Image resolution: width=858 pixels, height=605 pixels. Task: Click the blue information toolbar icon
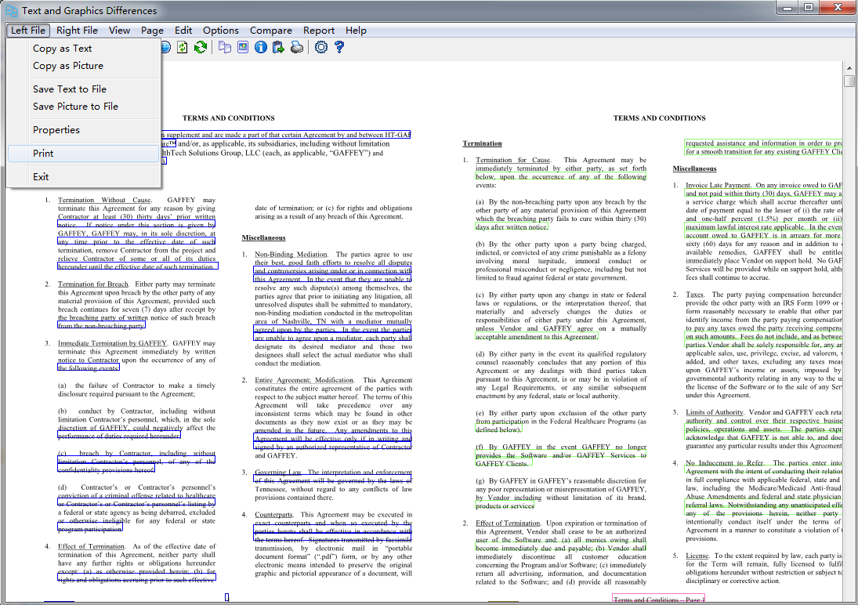coord(260,48)
